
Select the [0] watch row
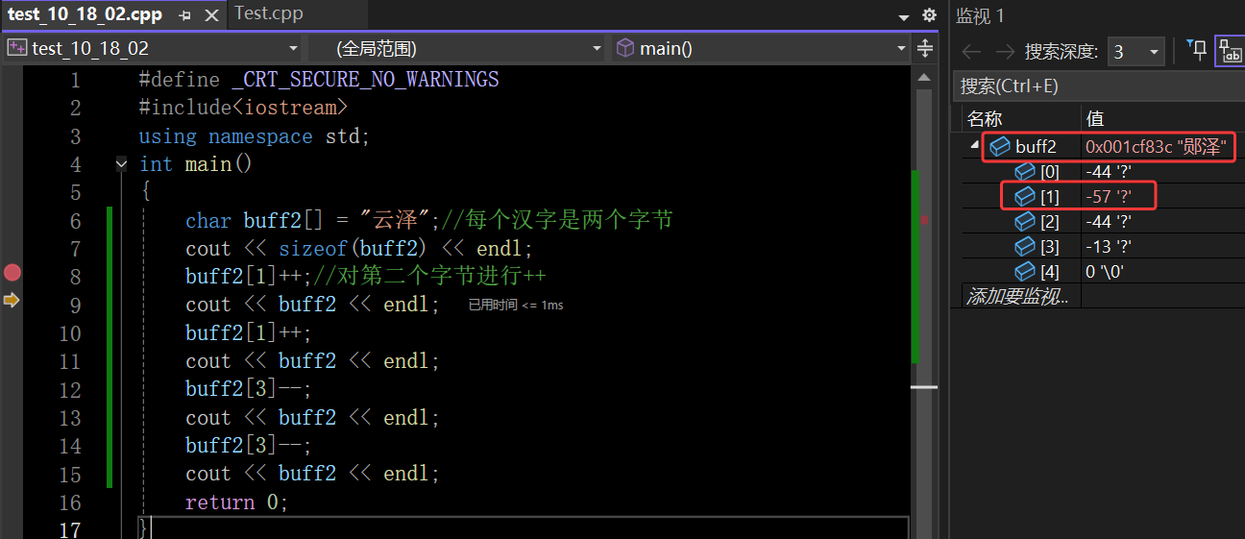[1103, 172]
